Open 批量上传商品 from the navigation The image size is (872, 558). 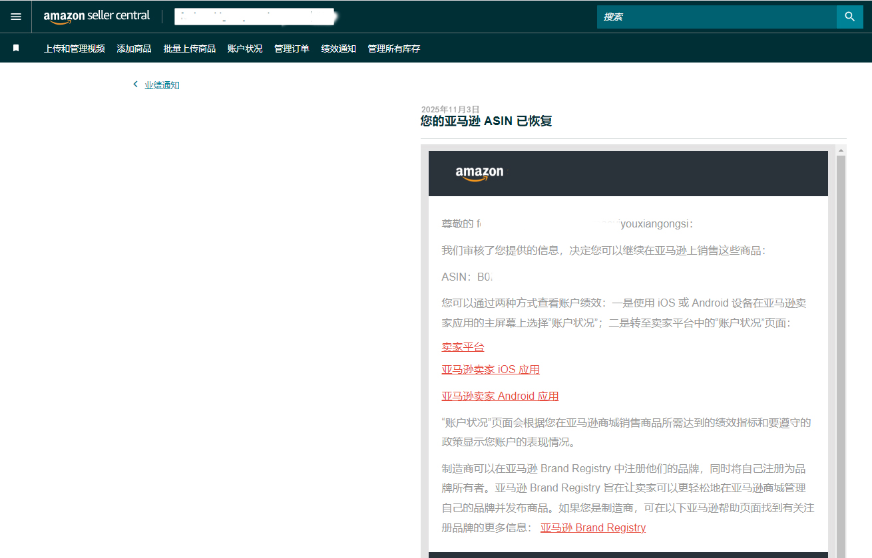[188, 48]
